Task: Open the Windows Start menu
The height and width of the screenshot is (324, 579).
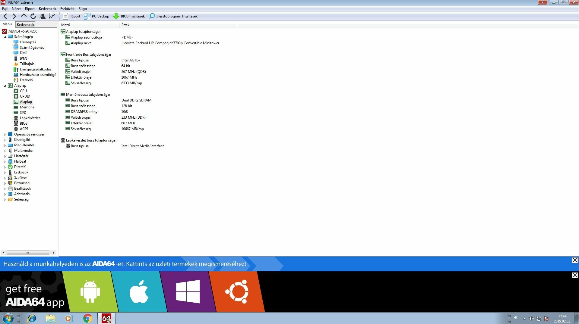Action: (8, 318)
